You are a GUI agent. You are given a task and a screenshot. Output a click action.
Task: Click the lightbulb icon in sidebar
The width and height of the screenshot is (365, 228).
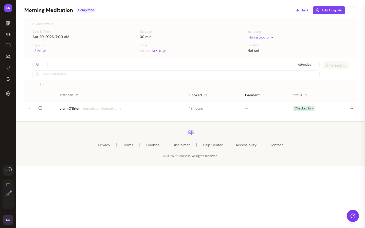click(8, 68)
